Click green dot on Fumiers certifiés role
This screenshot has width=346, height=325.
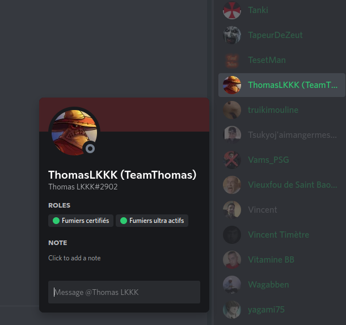tap(56, 221)
